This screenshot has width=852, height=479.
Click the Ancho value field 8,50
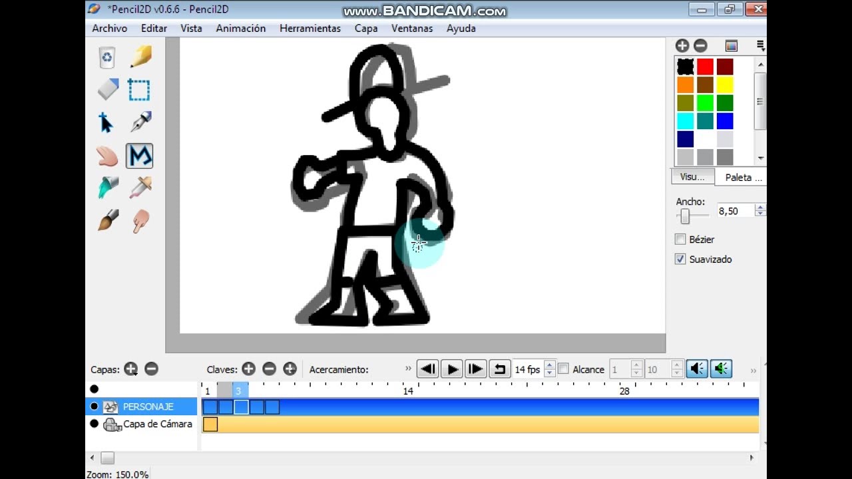(x=735, y=211)
